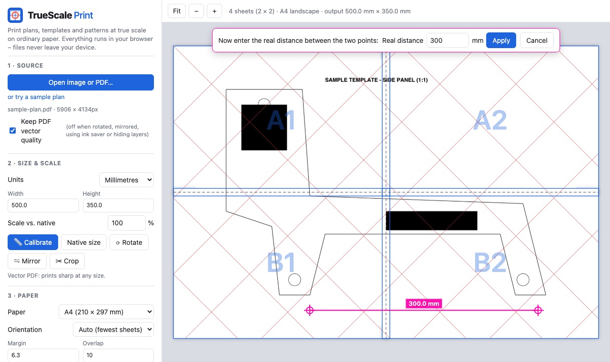Select sheet B2 in the preview

490,263
